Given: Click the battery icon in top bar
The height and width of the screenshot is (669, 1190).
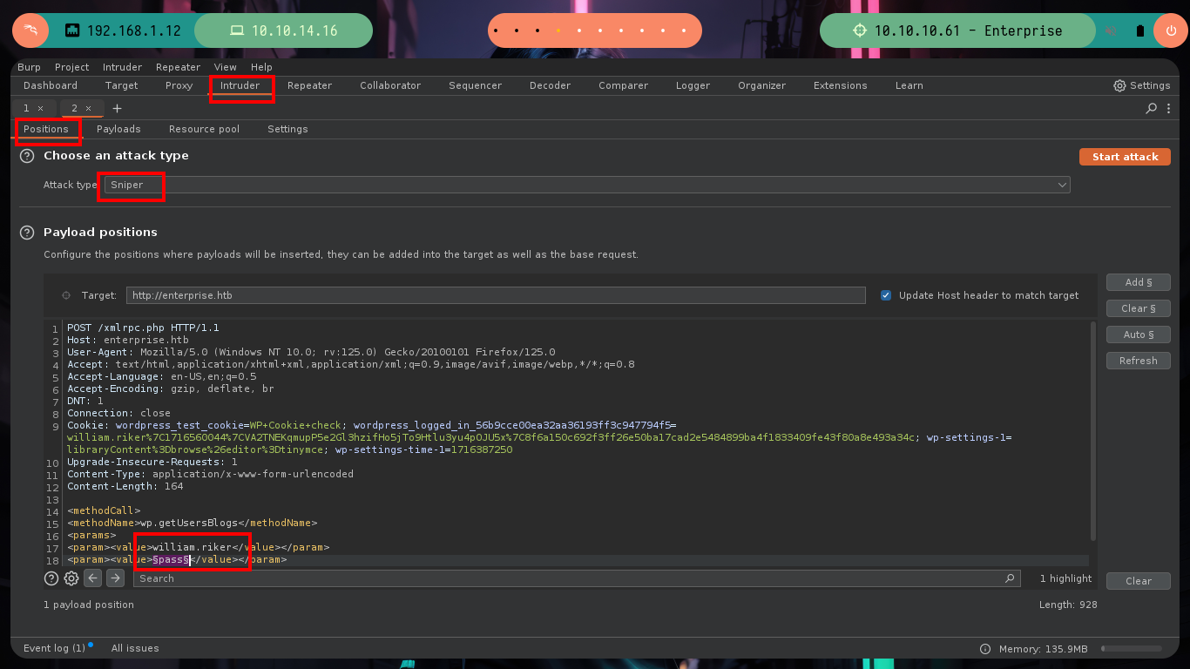Looking at the screenshot, I should tap(1140, 31).
